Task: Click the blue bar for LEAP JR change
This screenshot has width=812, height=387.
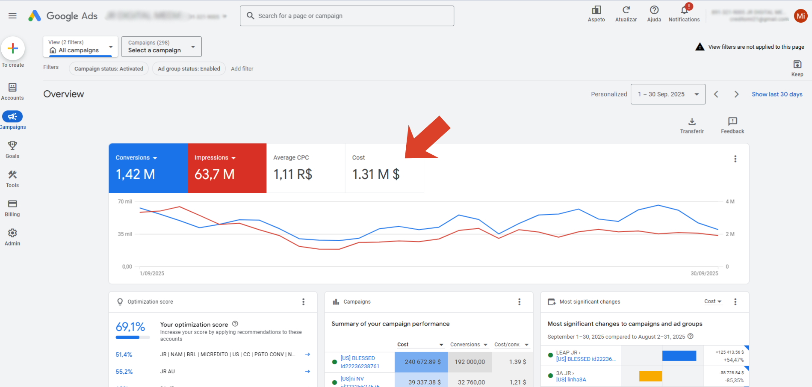Action: 679,356
